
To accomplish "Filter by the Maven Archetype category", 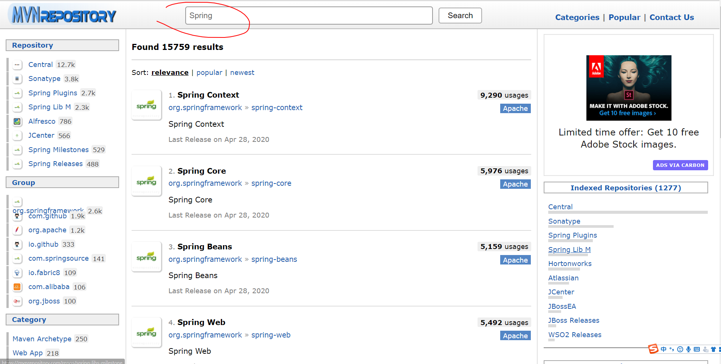I will click(42, 339).
